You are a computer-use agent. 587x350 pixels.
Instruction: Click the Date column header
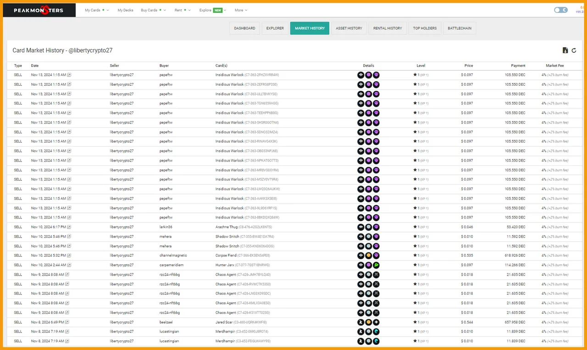[35, 66]
